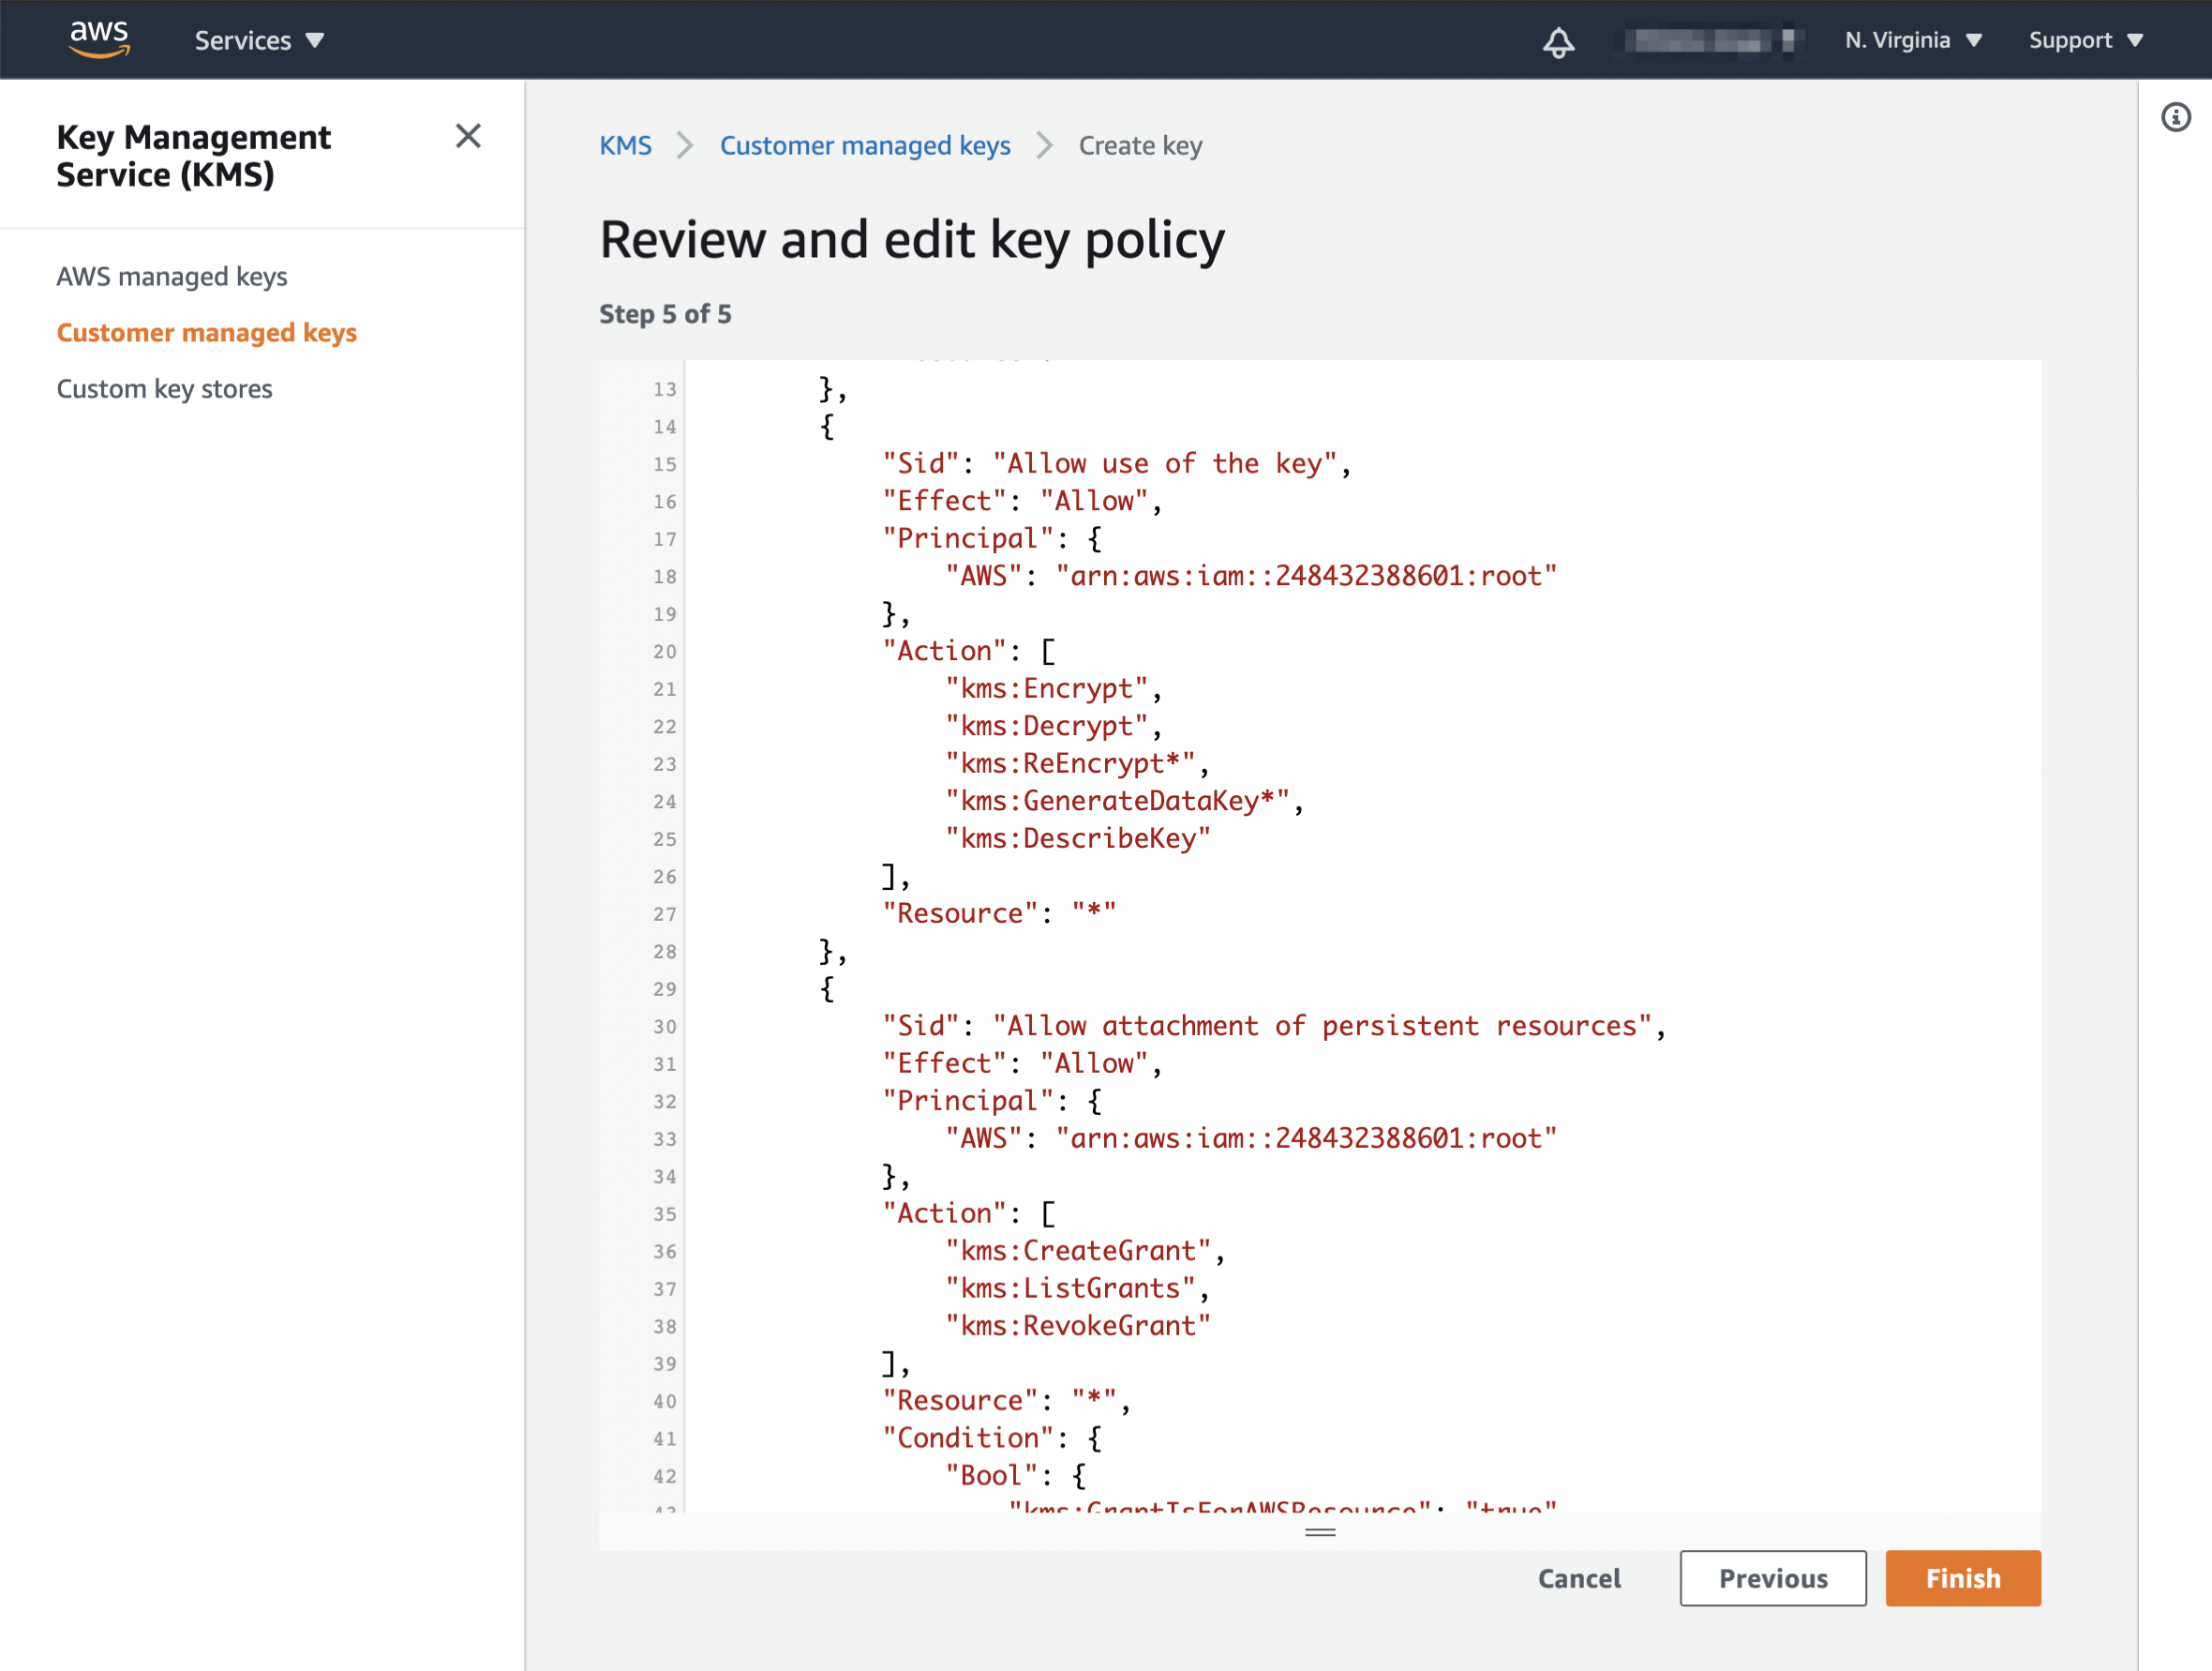This screenshot has height=1671, width=2212.
Task: Place cursor on the kms:Decrypt line
Action: click(x=1053, y=727)
